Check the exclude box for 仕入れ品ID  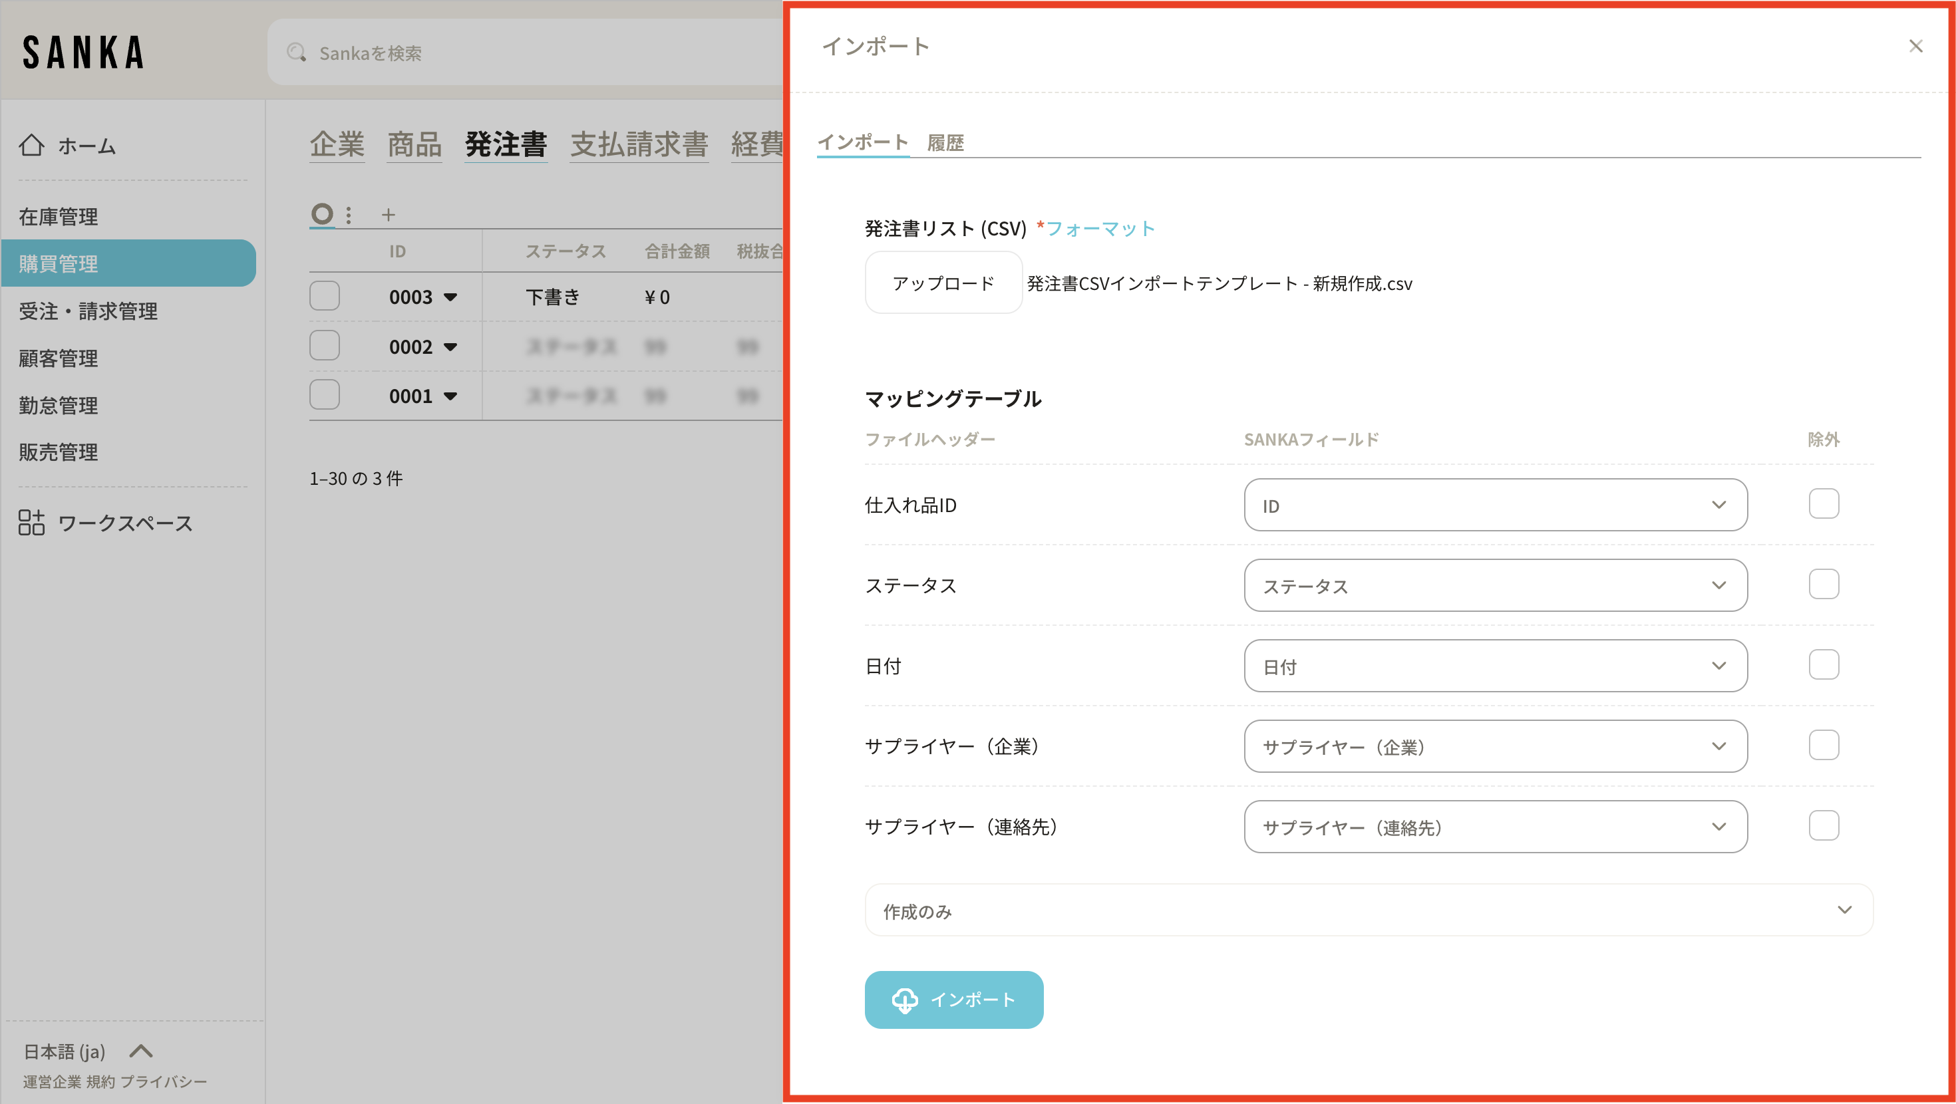coord(1823,504)
